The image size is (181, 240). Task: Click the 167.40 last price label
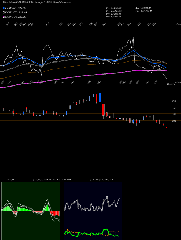(x=171, y=84)
